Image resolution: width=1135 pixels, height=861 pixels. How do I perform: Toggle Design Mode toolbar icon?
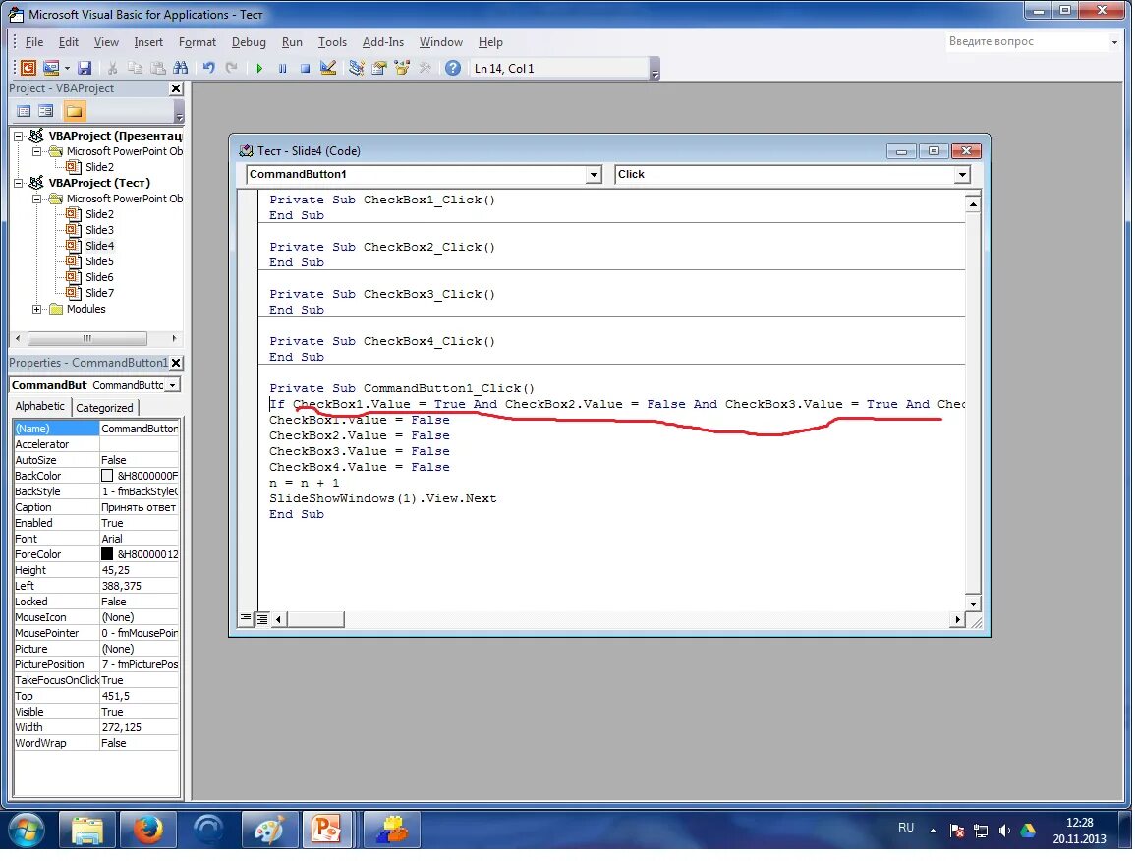coord(328,68)
